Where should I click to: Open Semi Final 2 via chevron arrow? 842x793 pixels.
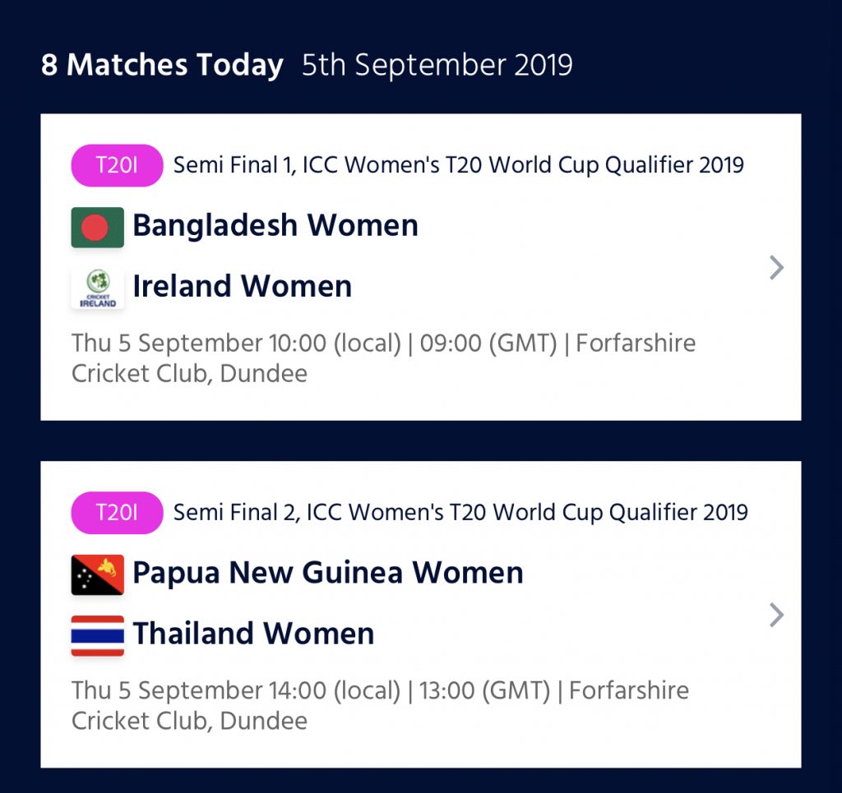click(776, 615)
